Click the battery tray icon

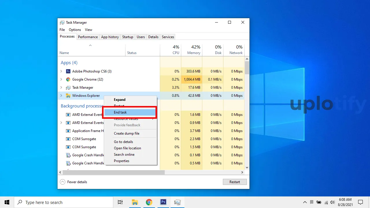coord(319,202)
